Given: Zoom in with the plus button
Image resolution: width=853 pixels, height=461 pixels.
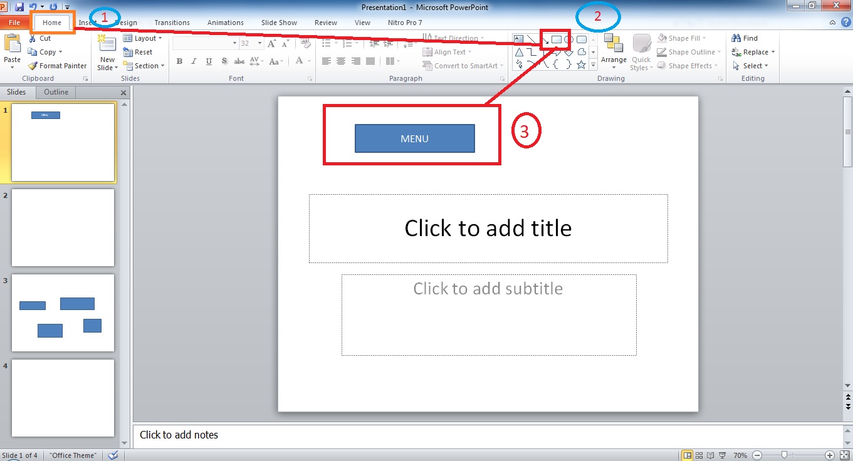Looking at the screenshot, I should (x=830, y=455).
